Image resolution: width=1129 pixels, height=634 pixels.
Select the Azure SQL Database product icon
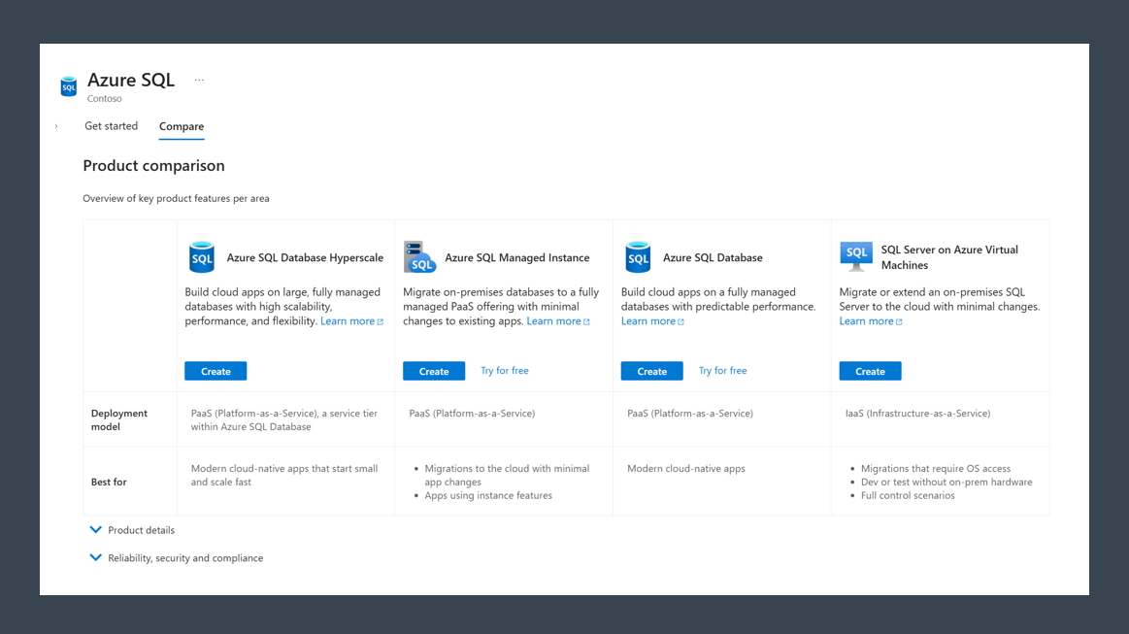(x=638, y=256)
